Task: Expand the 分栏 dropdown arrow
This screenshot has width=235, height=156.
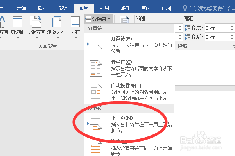Action: pos(76,38)
